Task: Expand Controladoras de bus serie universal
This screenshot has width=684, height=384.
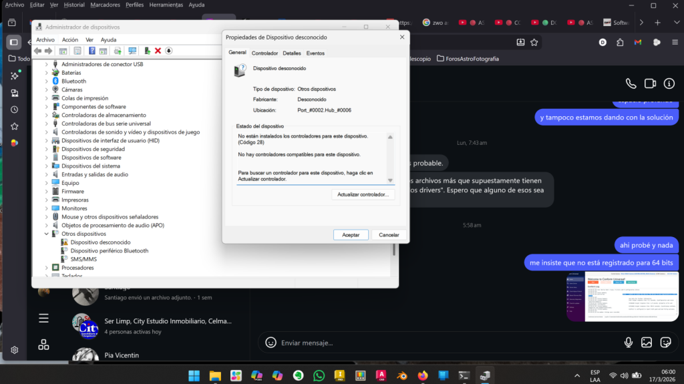Action: [x=46, y=124]
